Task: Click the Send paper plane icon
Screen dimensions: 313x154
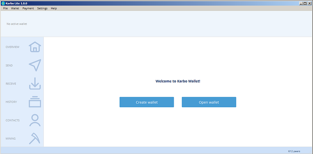Action: coord(35,65)
